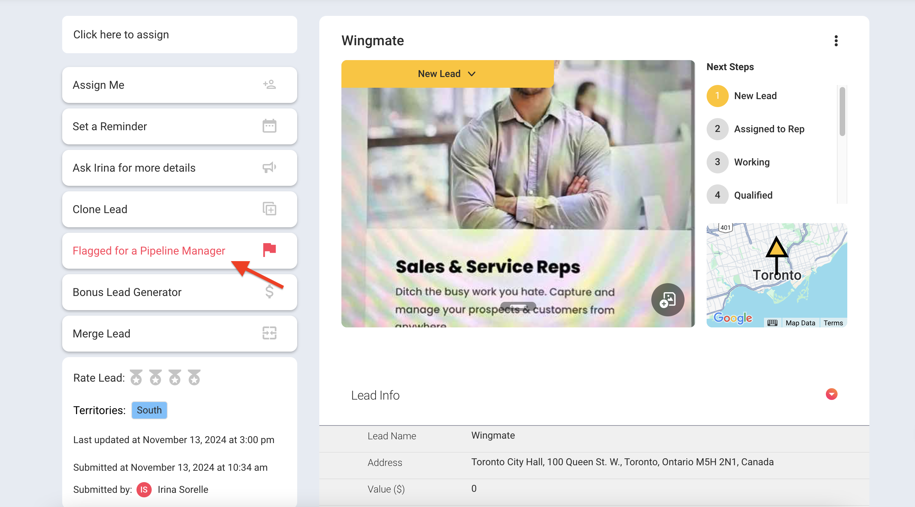This screenshot has height=507, width=915.
Task: Click the Map Data link
Action: 800,323
